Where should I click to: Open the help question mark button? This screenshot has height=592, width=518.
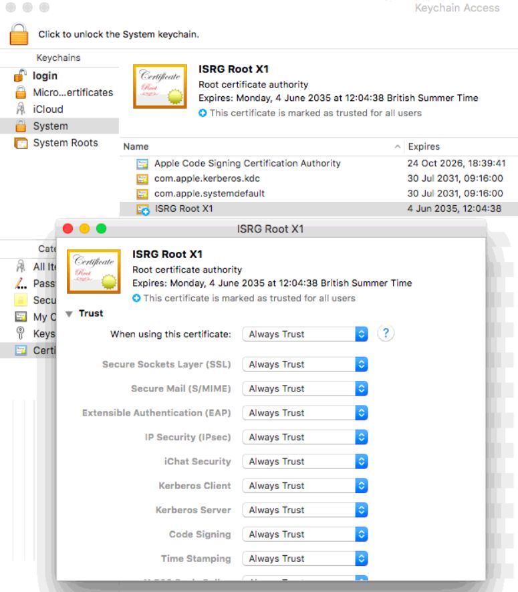coord(386,333)
